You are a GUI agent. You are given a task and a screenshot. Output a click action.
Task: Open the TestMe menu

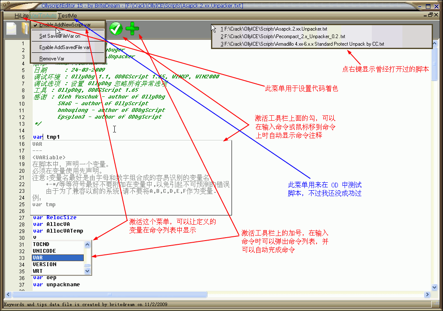coord(67,16)
